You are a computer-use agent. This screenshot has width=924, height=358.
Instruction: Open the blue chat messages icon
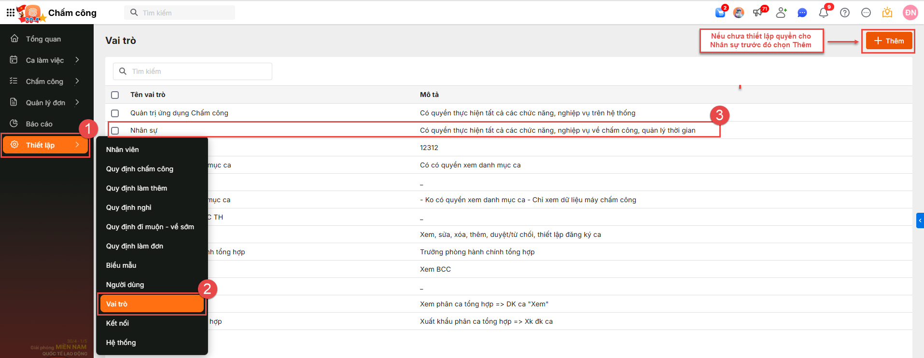click(802, 13)
